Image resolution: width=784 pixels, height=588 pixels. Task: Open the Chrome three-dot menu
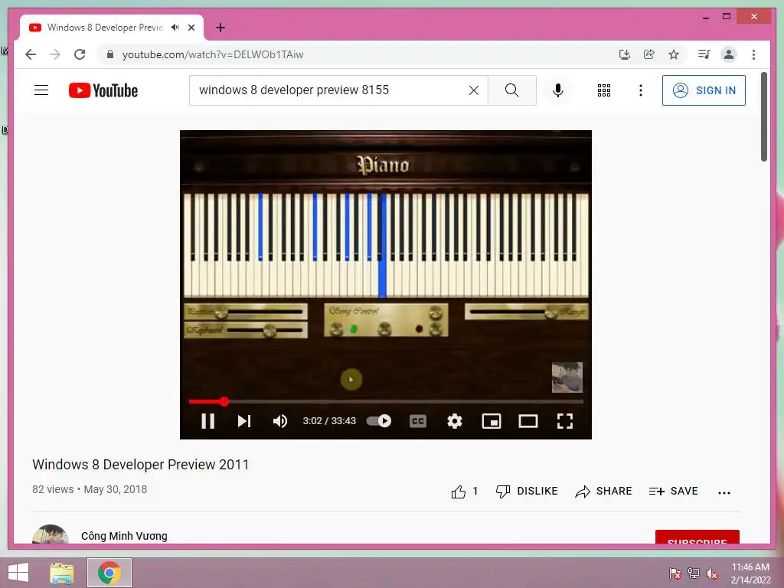click(x=753, y=54)
